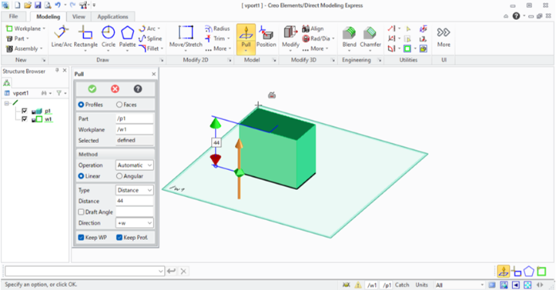Click the Part field showing /p1
Image resolution: width=556 pixels, height=290 pixels.
(x=135, y=118)
